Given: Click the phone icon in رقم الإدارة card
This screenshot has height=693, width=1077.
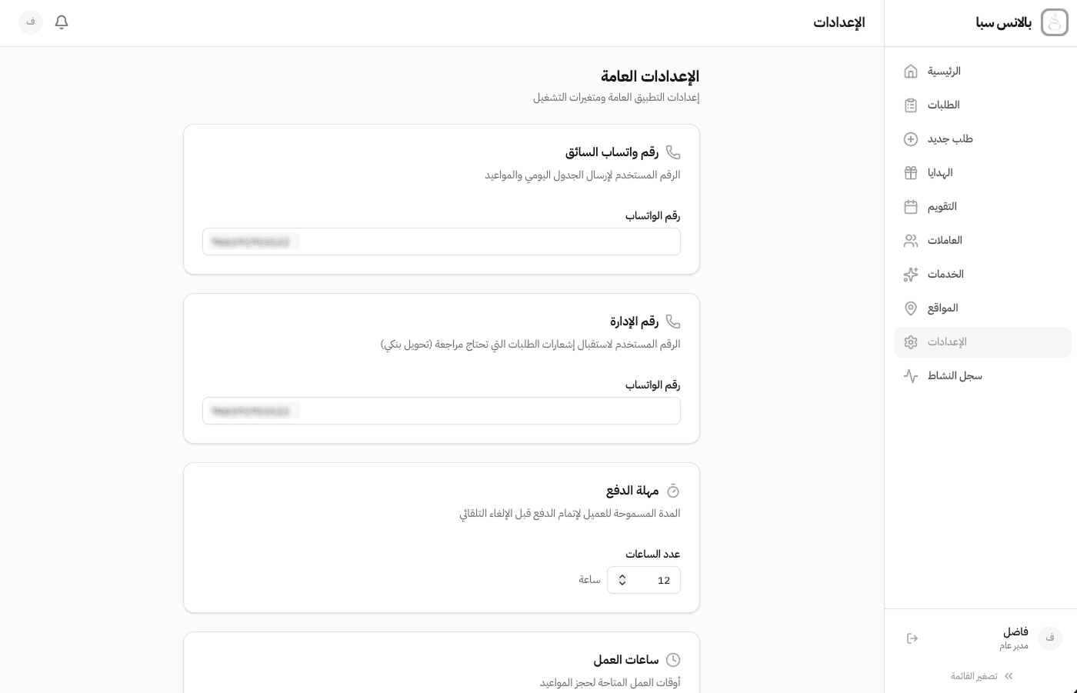Looking at the screenshot, I should (x=673, y=322).
